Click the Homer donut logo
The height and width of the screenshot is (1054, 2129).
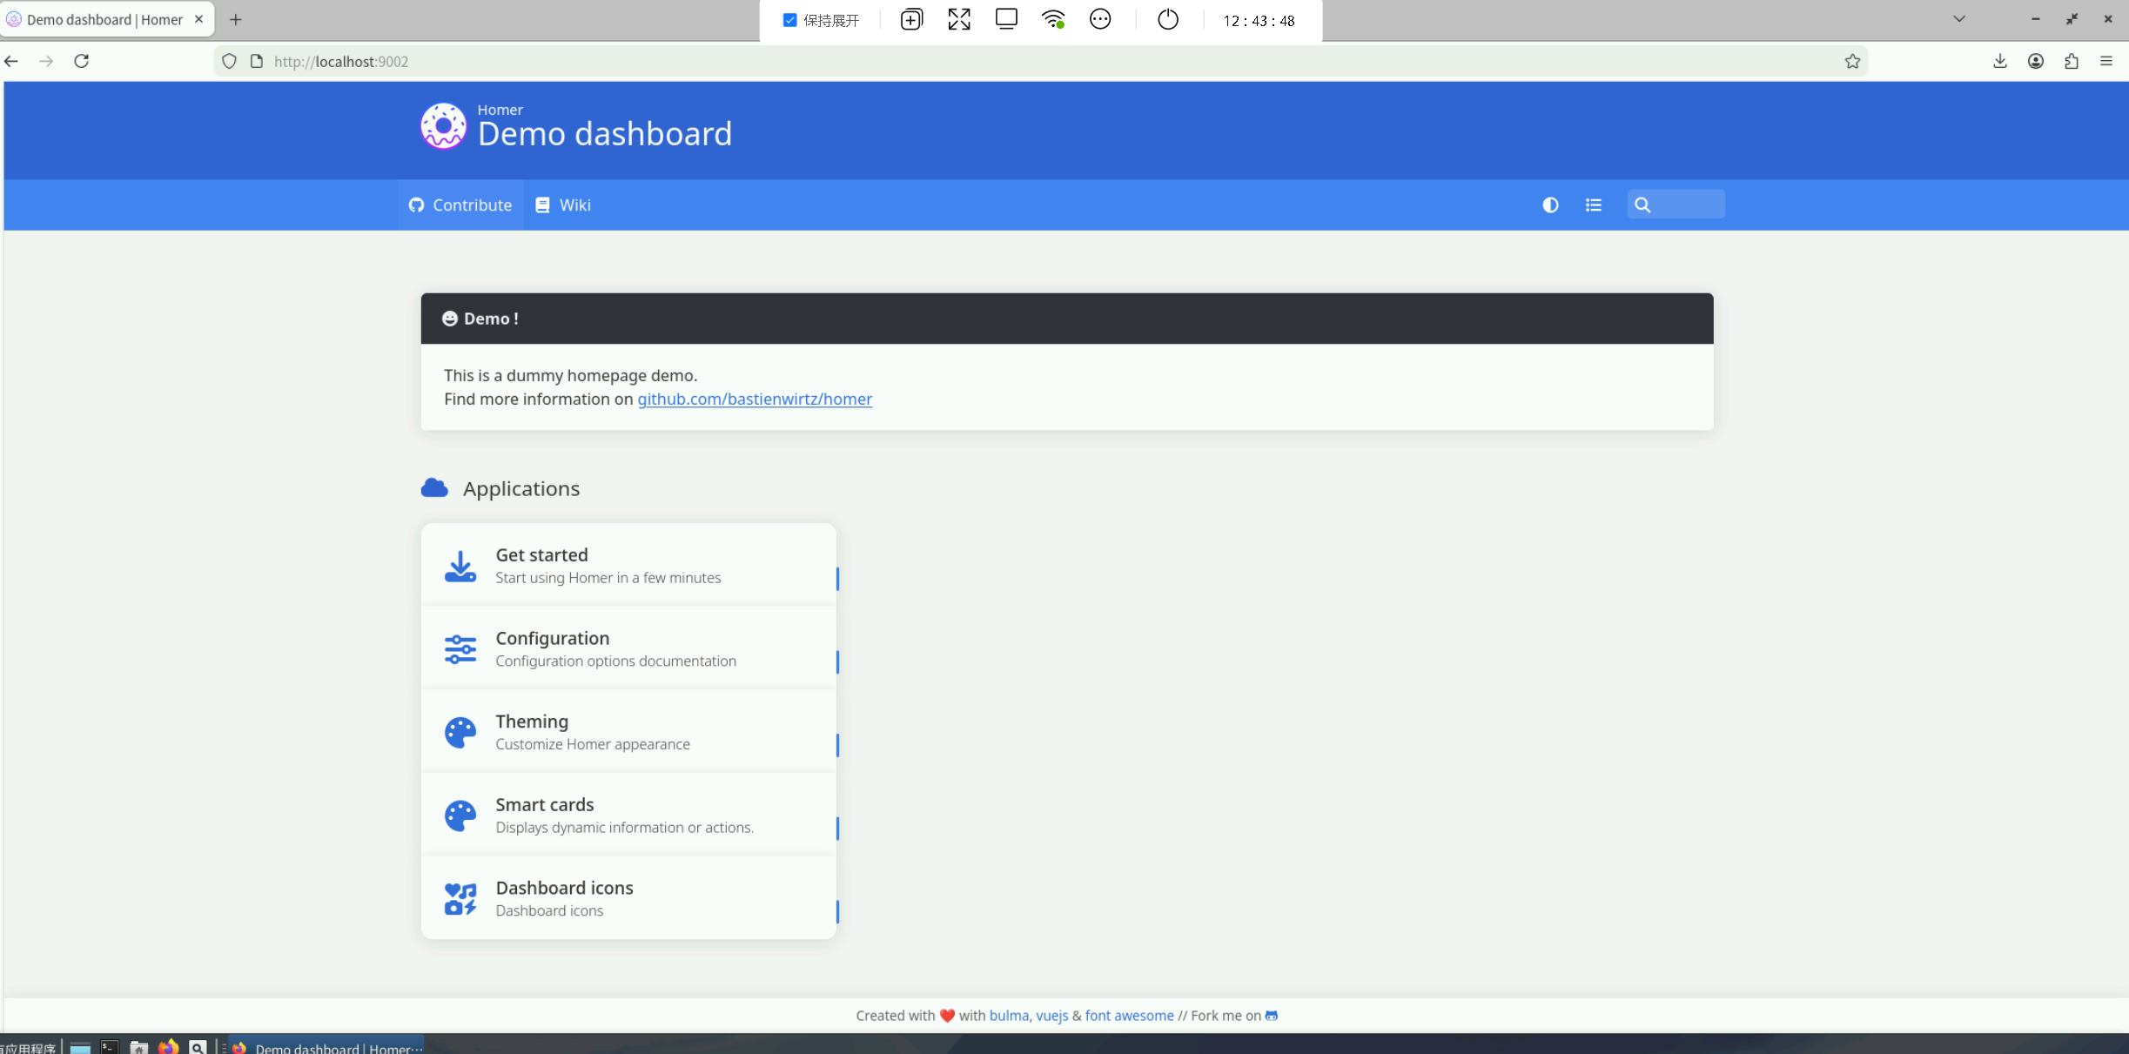pos(443,127)
